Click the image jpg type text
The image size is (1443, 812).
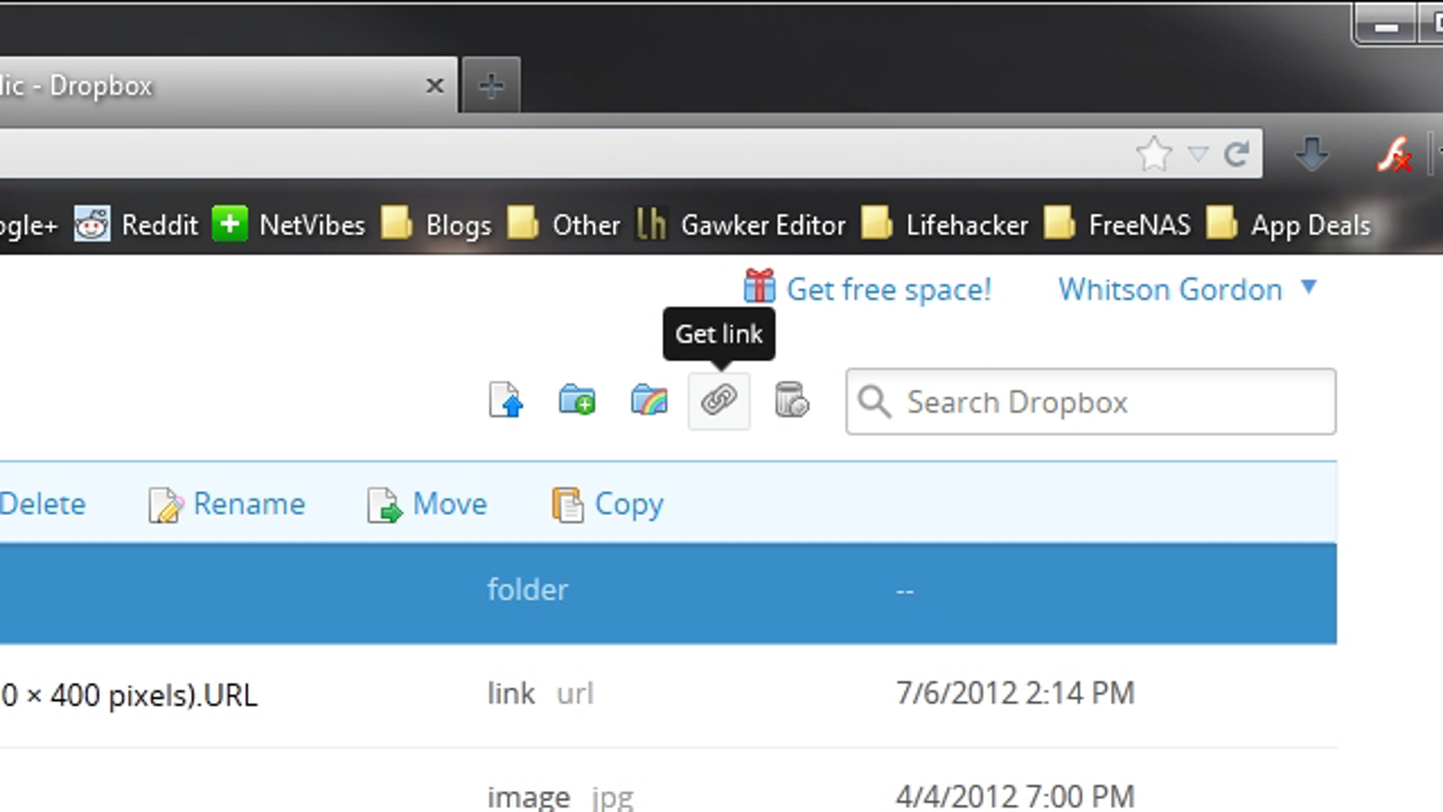(560, 798)
